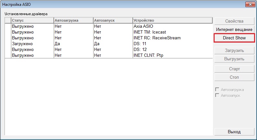The height and width of the screenshot is (140, 257).
Task: Select the Axia ASIO driver row
Action: pos(109,26)
